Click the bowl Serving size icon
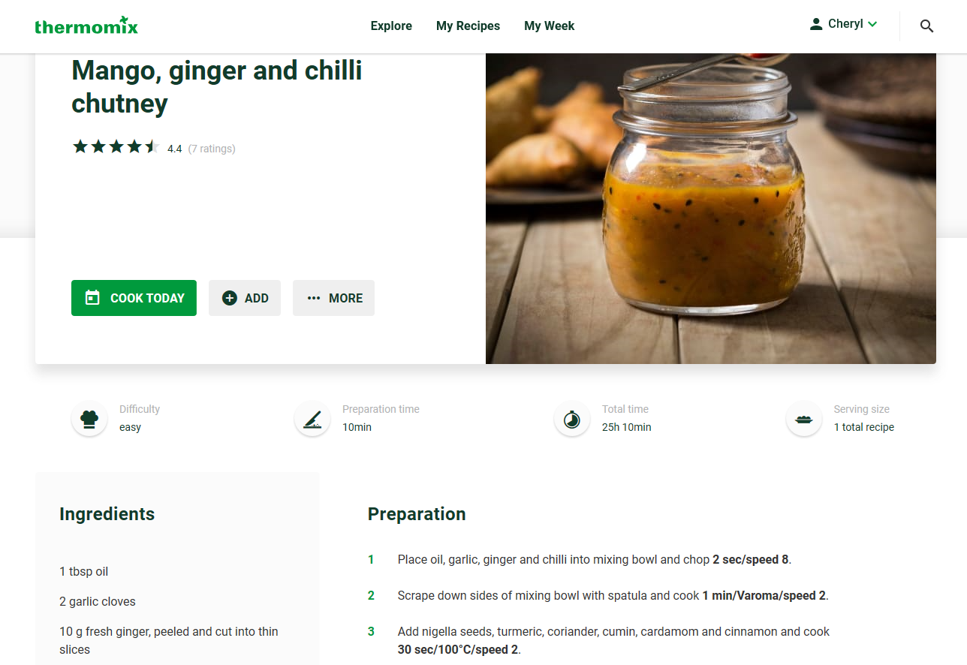The width and height of the screenshot is (967, 665). 804,419
